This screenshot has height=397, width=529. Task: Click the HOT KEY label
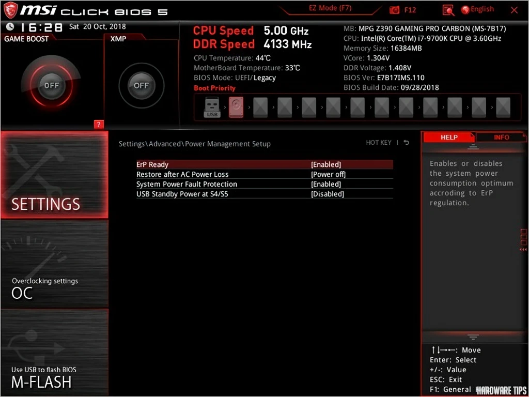[379, 143]
